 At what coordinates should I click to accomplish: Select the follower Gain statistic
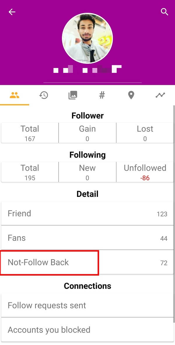87,133
